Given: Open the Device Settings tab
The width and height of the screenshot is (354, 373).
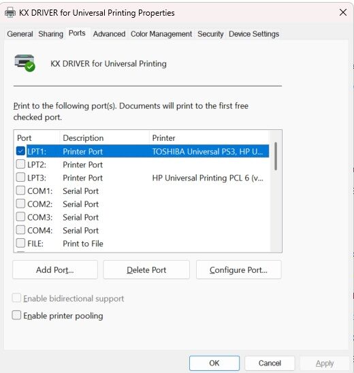Looking at the screenshot, I should 254,34.
